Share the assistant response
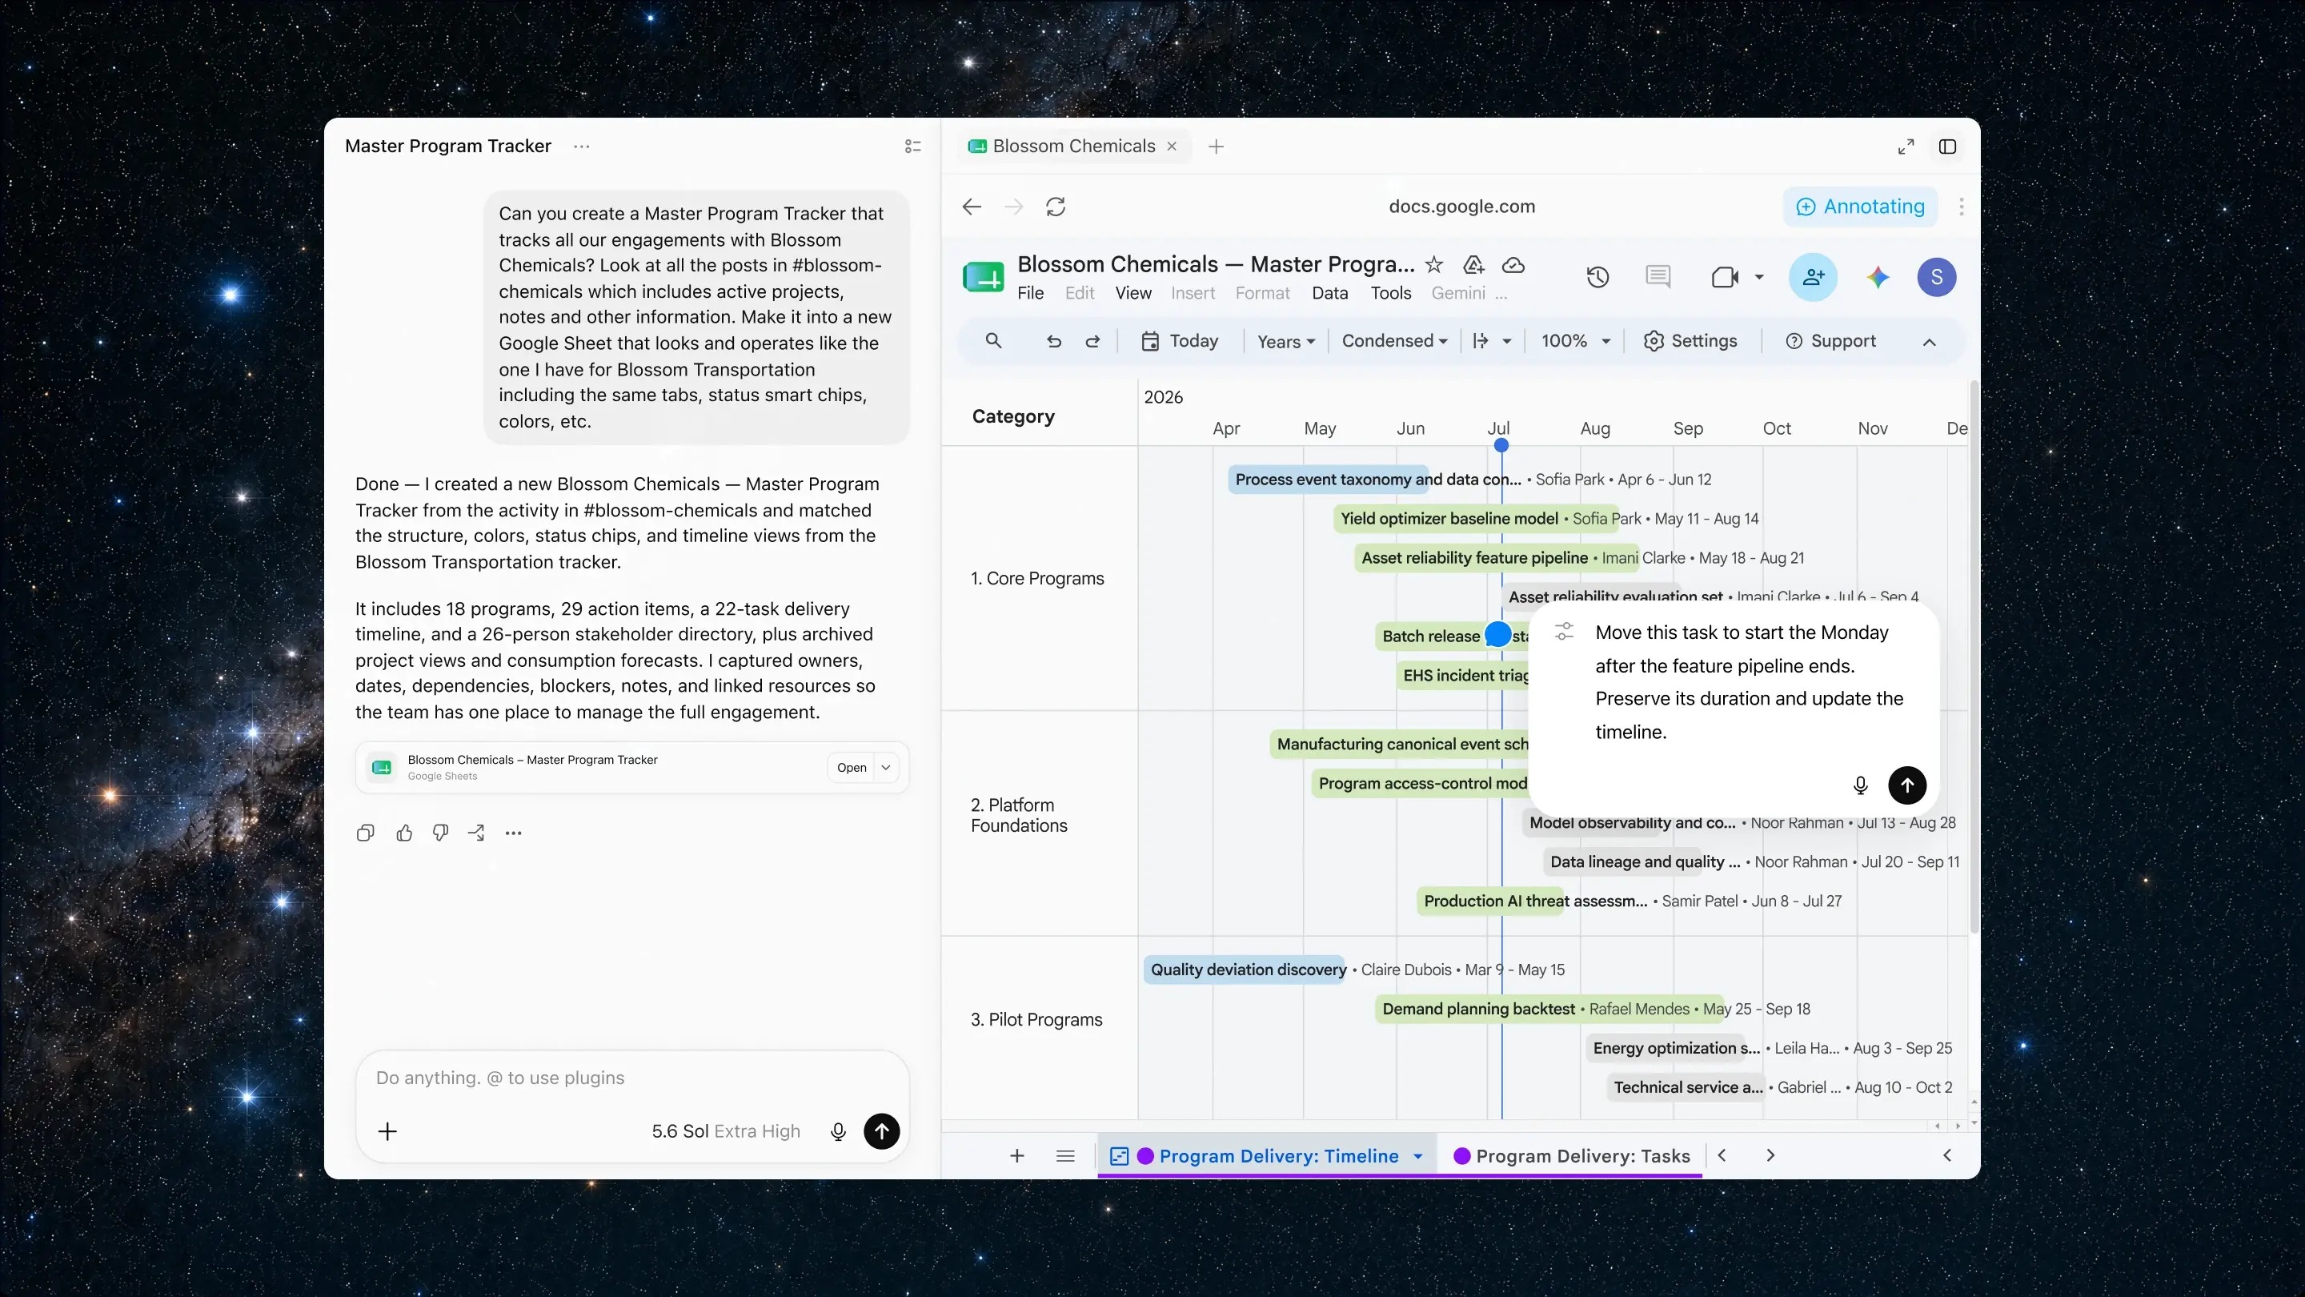This screenshot has height=1297, width=2305. [x=476, y=833]
